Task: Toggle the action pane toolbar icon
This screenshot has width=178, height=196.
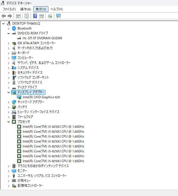Action: point(42,16)
